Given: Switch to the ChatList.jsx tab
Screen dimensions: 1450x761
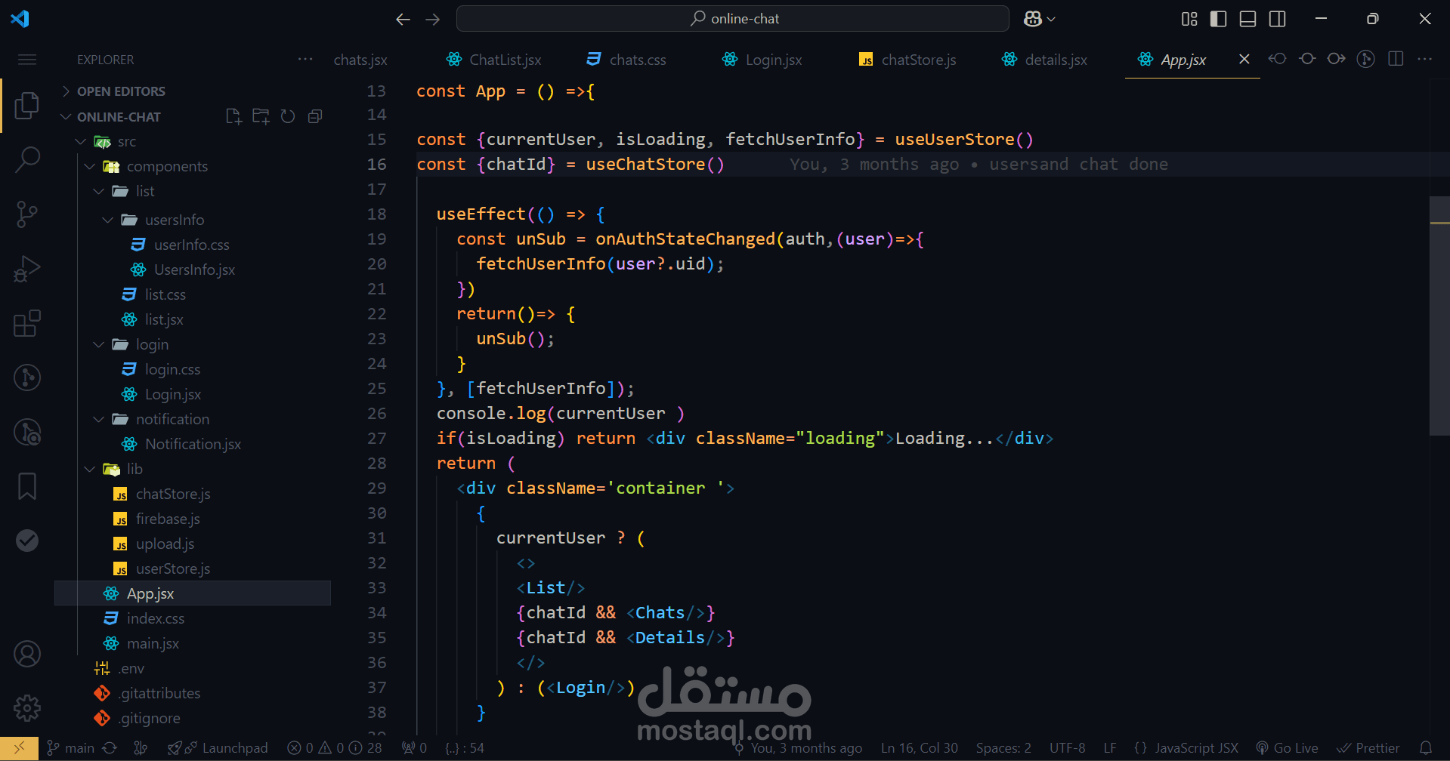Looking at the screenshot, I should coord(493,60).
